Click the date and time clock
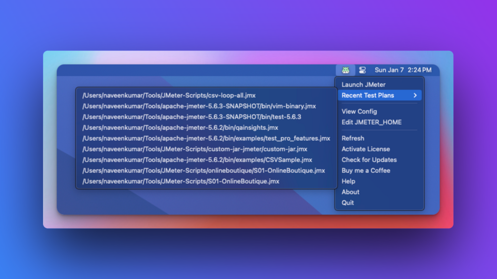497x279 pixels. pyautogui.click(x=403, y=70)
